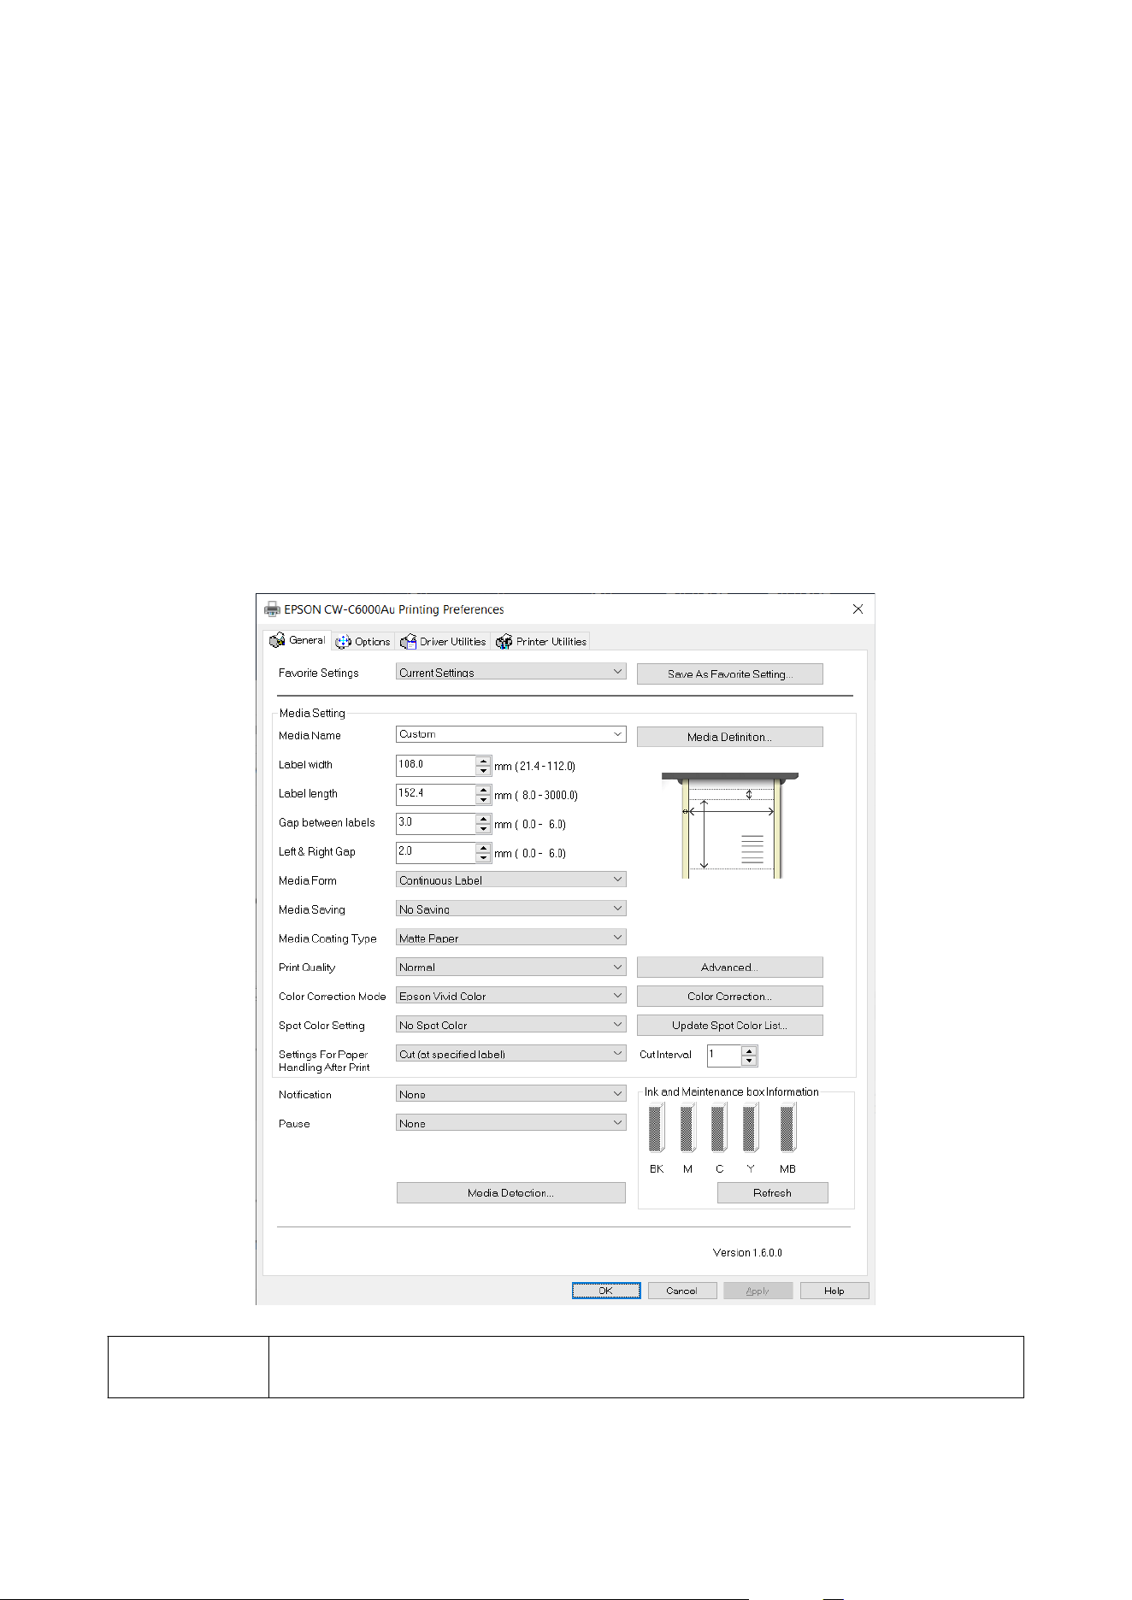Image resolution: width=1132 pixels, height=1600 pixels.
Task: Decrease Label length with down arrow
Action: tap(484, 800)
